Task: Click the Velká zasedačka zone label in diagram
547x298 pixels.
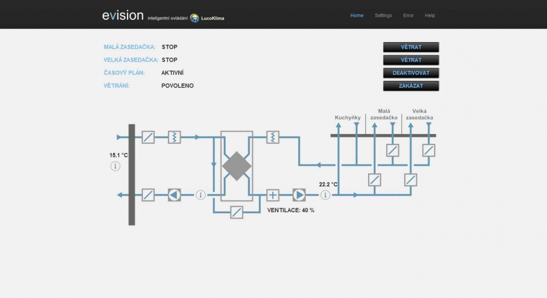Action: (420, 114)
